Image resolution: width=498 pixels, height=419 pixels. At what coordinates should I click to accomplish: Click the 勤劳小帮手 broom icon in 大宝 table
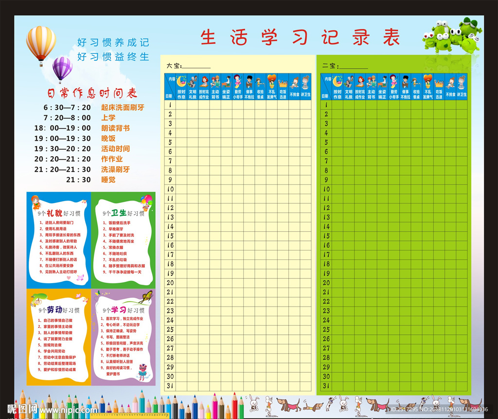click(x=237, y=81)
